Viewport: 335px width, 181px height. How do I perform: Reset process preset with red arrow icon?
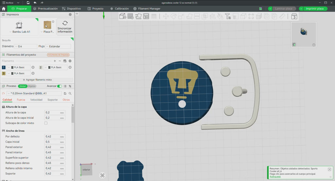coord(3,93)
